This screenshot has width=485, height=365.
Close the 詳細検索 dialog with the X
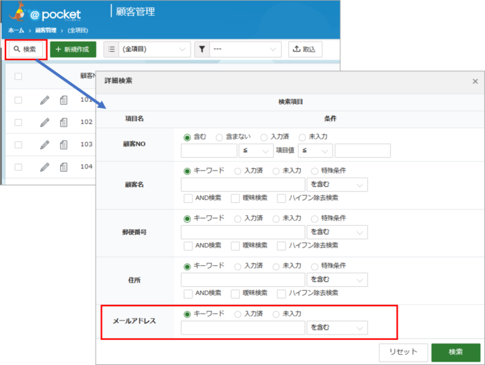475,81
